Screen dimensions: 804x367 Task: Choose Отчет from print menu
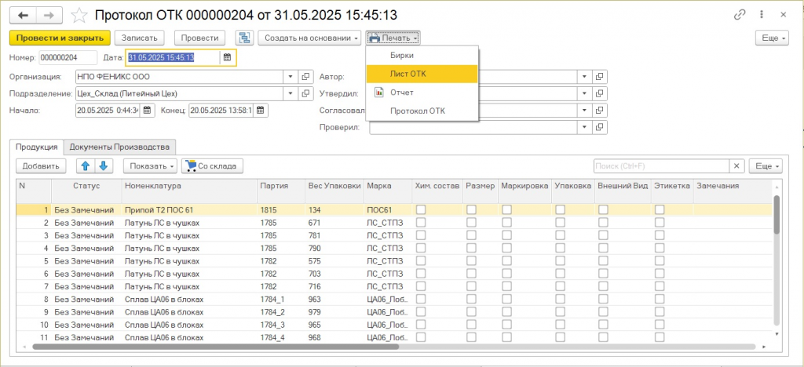coord(422,93)
